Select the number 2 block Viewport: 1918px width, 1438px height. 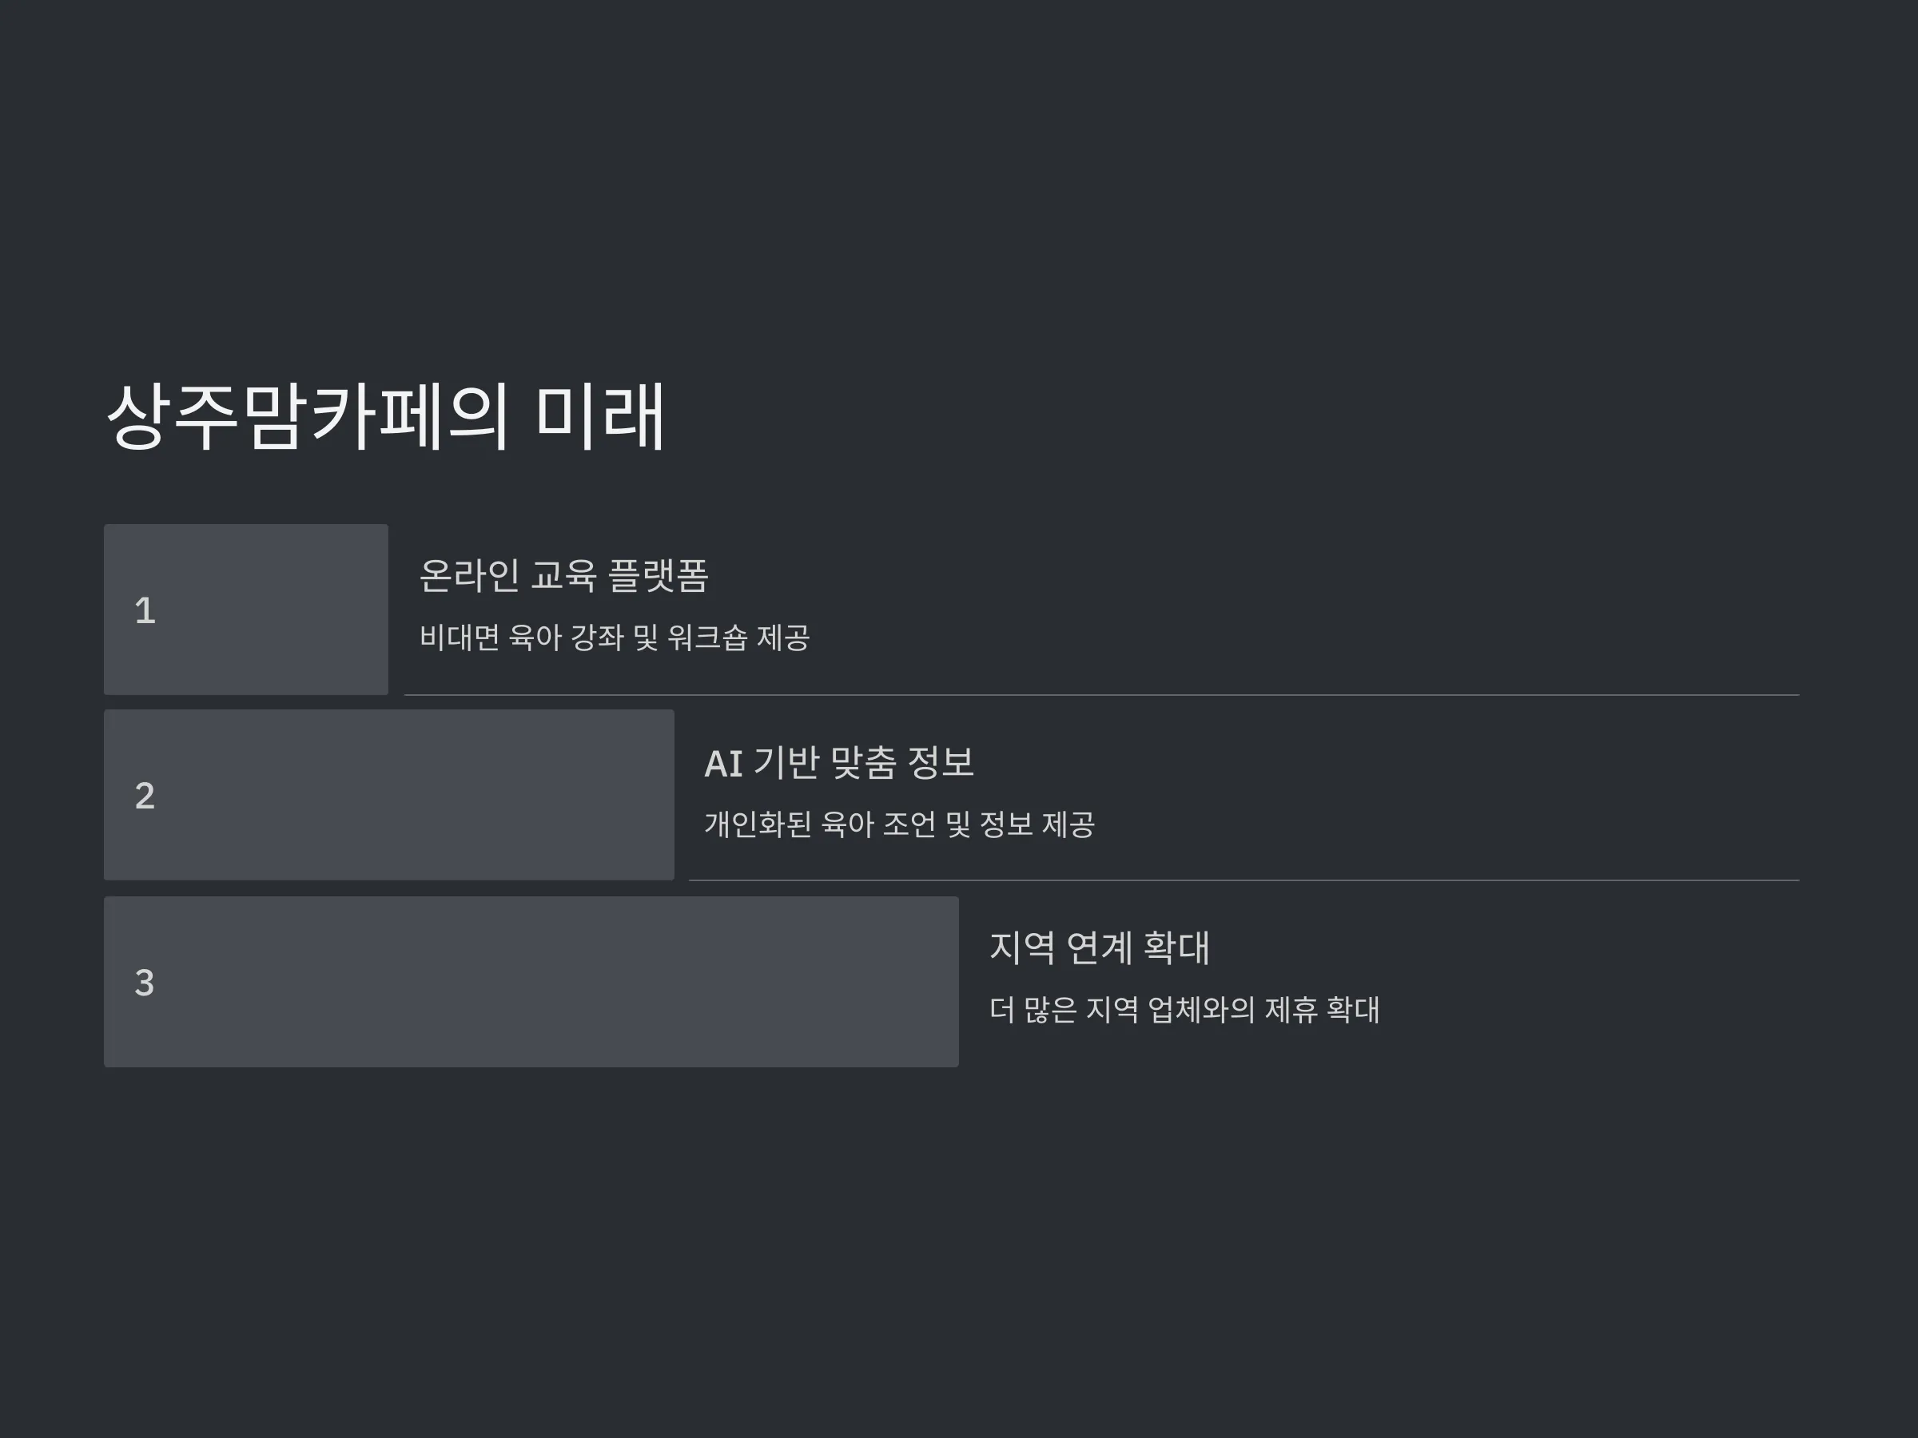[x=389, y=795]
